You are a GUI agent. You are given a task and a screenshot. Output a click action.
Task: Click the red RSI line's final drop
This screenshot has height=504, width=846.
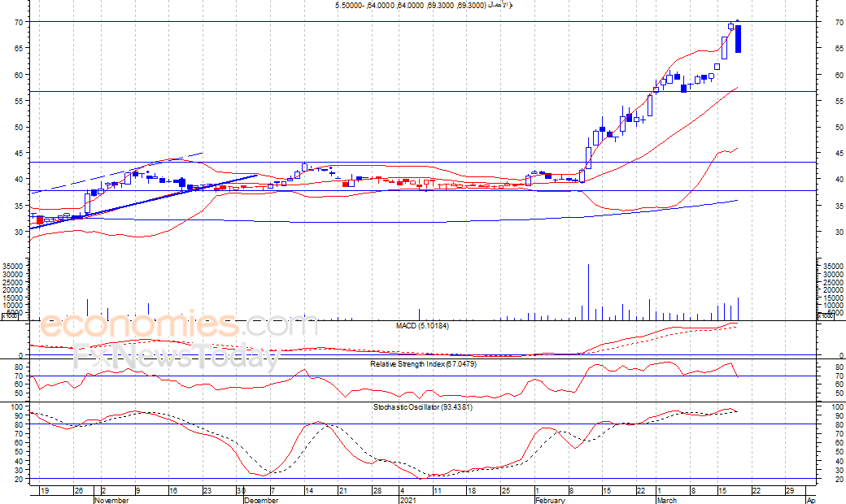click(x=735, y=371)
